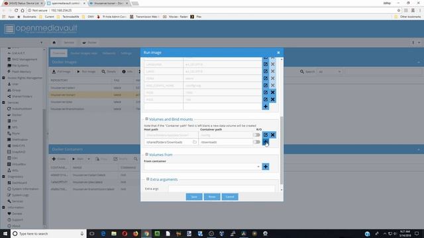Open Microsoft Edge from the taskbar
Screen dimensions: 424x238
[x=103, y=233]
